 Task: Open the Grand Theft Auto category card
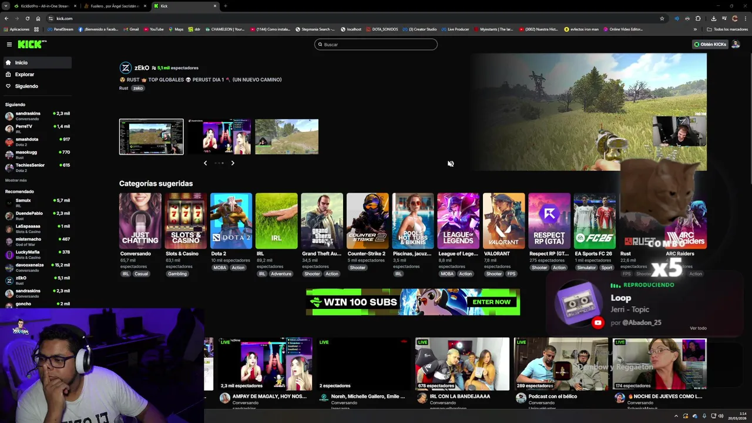click(322, 221)
